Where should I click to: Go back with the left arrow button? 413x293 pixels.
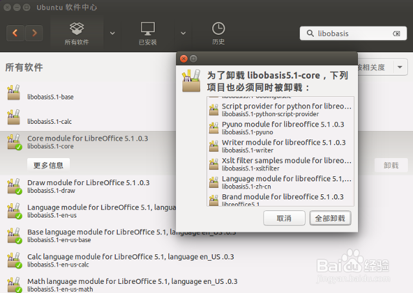[x=16, y=33]
